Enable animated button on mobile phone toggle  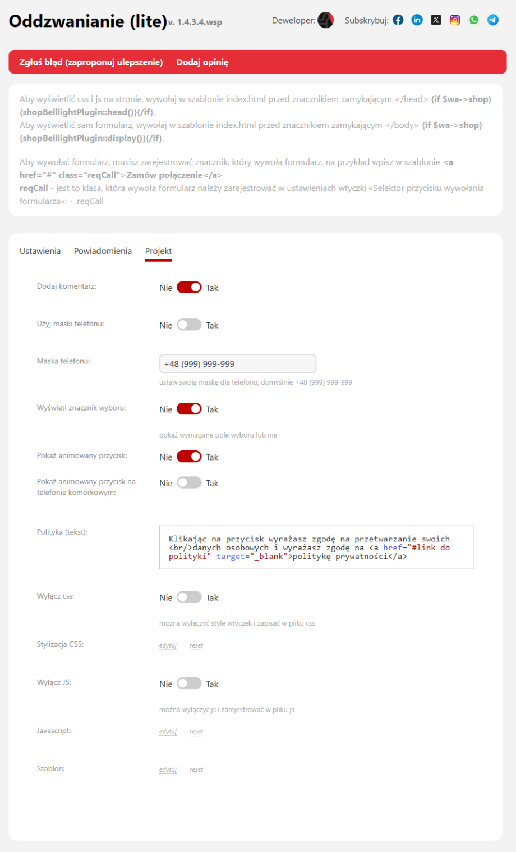189,483
